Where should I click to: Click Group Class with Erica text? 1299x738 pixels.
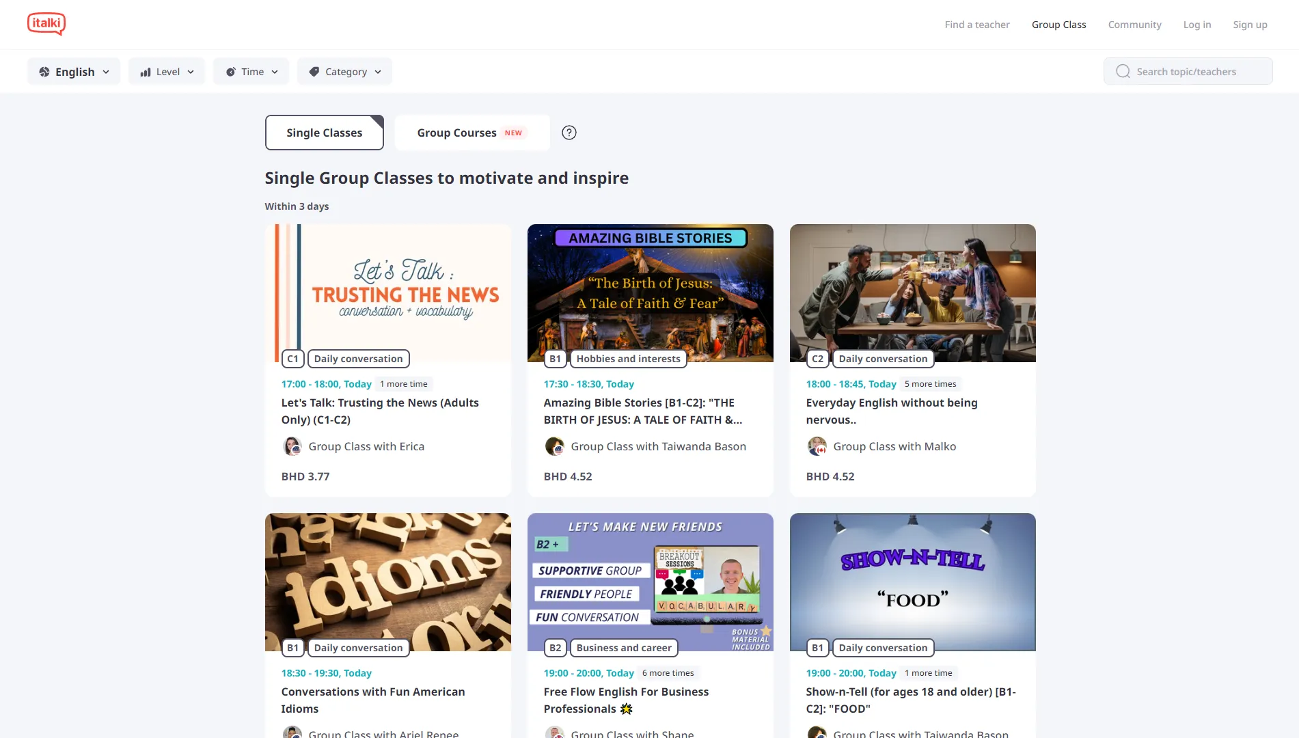[x=366, y=446]
